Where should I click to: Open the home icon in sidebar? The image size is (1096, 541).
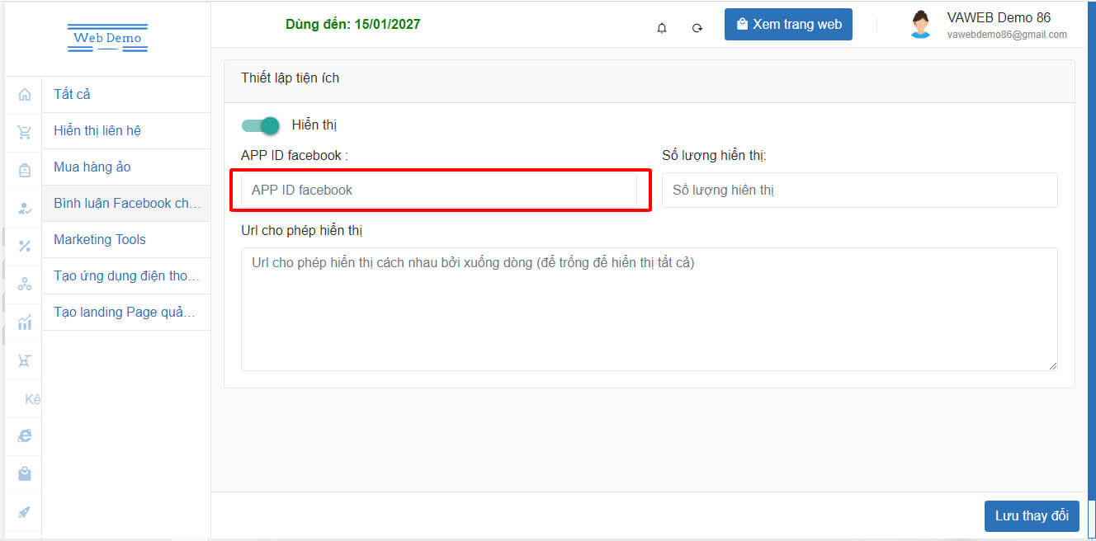tap(25, 95)
